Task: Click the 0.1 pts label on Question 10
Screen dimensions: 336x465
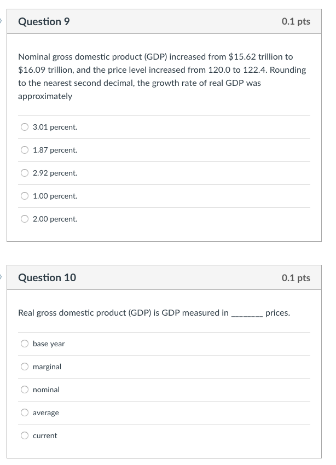Action: click(296, 278)
